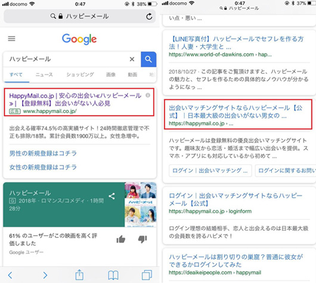Screen dimensions: 316x283
Task: Tap the Google ユーザー label
Action: pyautogui.click(x=26, y=252)
